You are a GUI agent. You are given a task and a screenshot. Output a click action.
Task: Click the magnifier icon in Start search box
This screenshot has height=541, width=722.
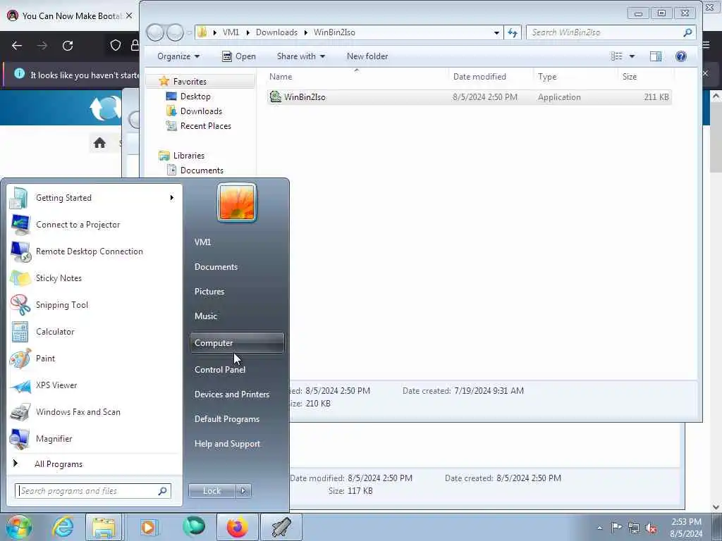click(x=163, y=491)
